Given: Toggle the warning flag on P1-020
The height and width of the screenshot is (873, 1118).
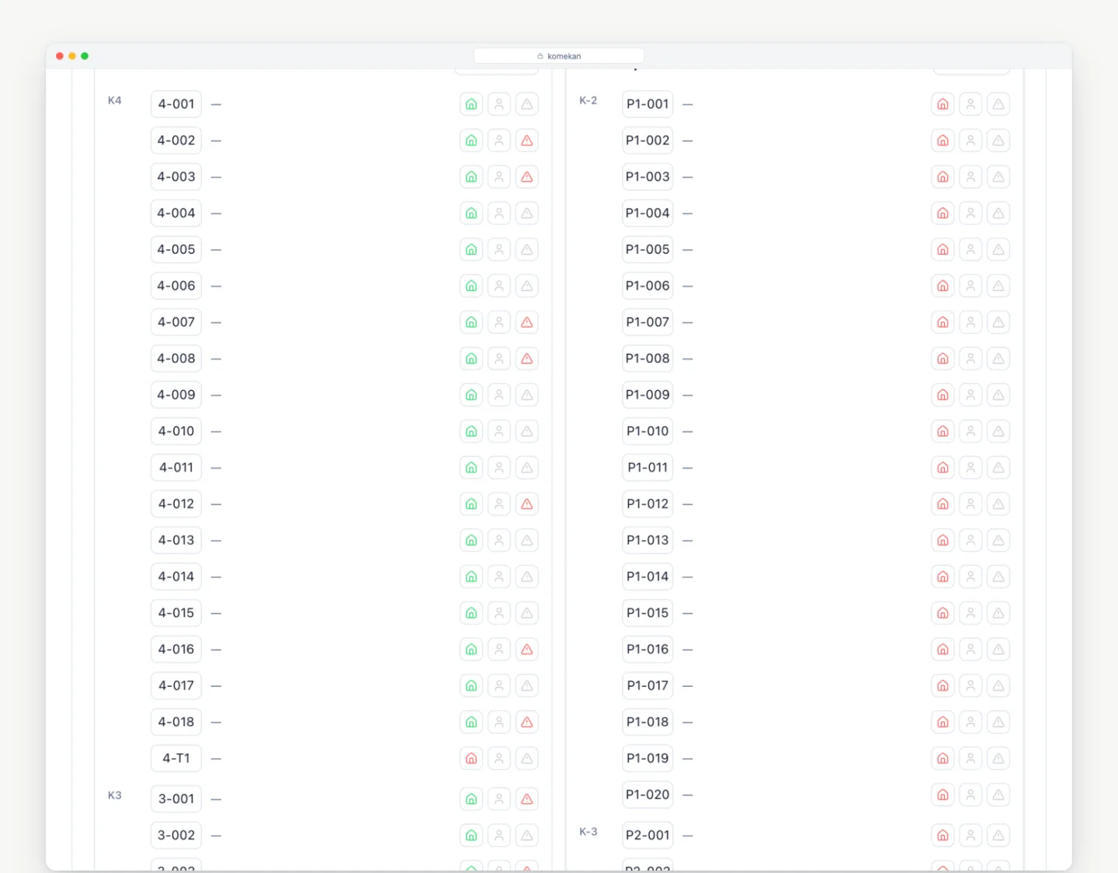Looking at the screenshot, I should 998,795.
